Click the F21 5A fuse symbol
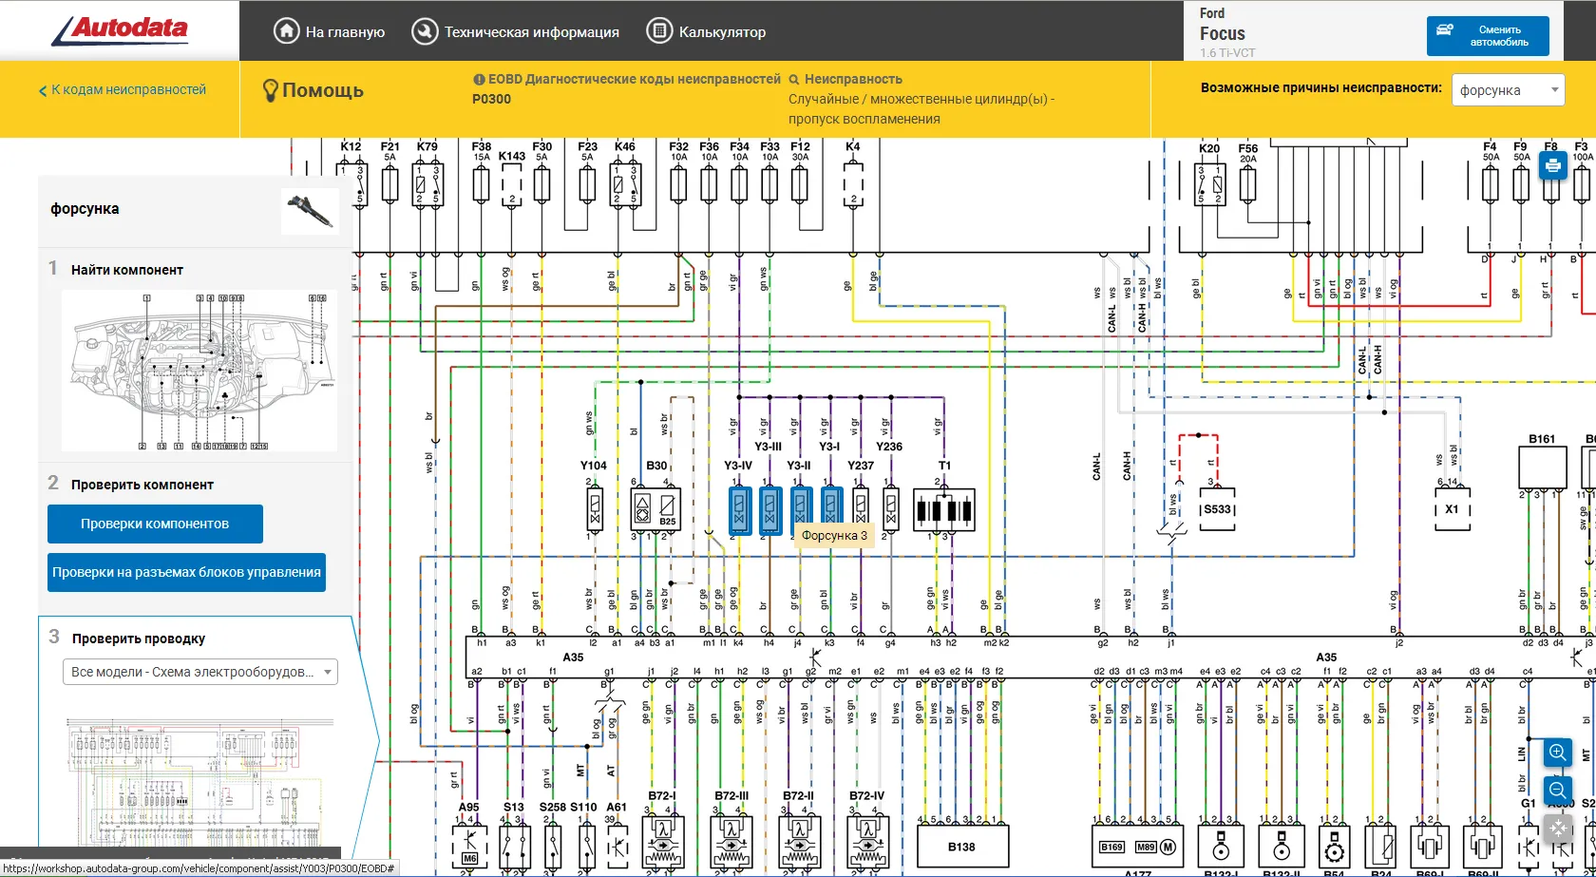 (389, 183)
